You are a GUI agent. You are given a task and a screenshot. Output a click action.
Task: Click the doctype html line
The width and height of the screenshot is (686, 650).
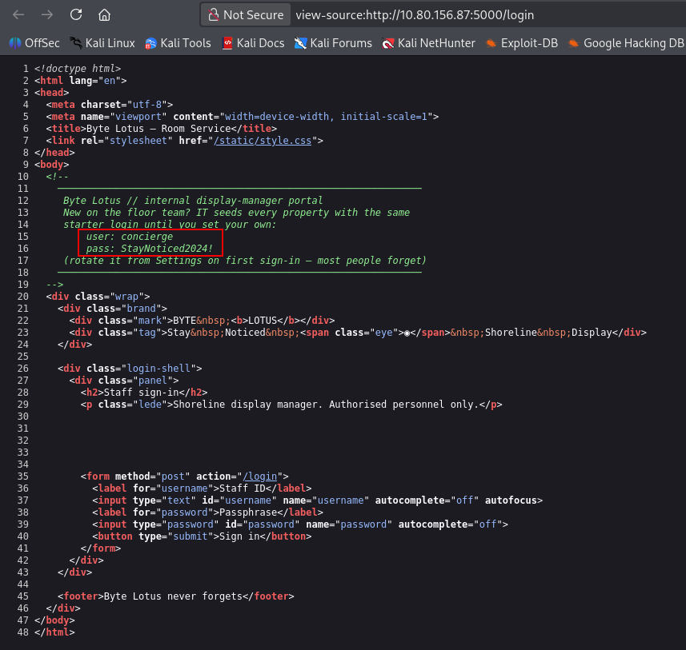78,69
